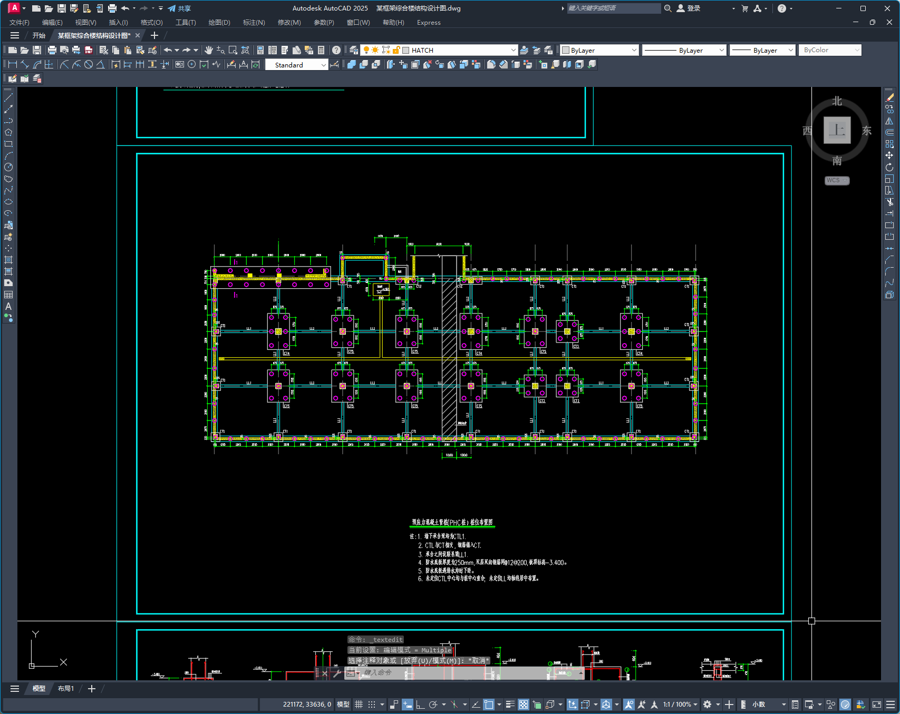Toggle the drawing grid display

[x=359, y=705]
